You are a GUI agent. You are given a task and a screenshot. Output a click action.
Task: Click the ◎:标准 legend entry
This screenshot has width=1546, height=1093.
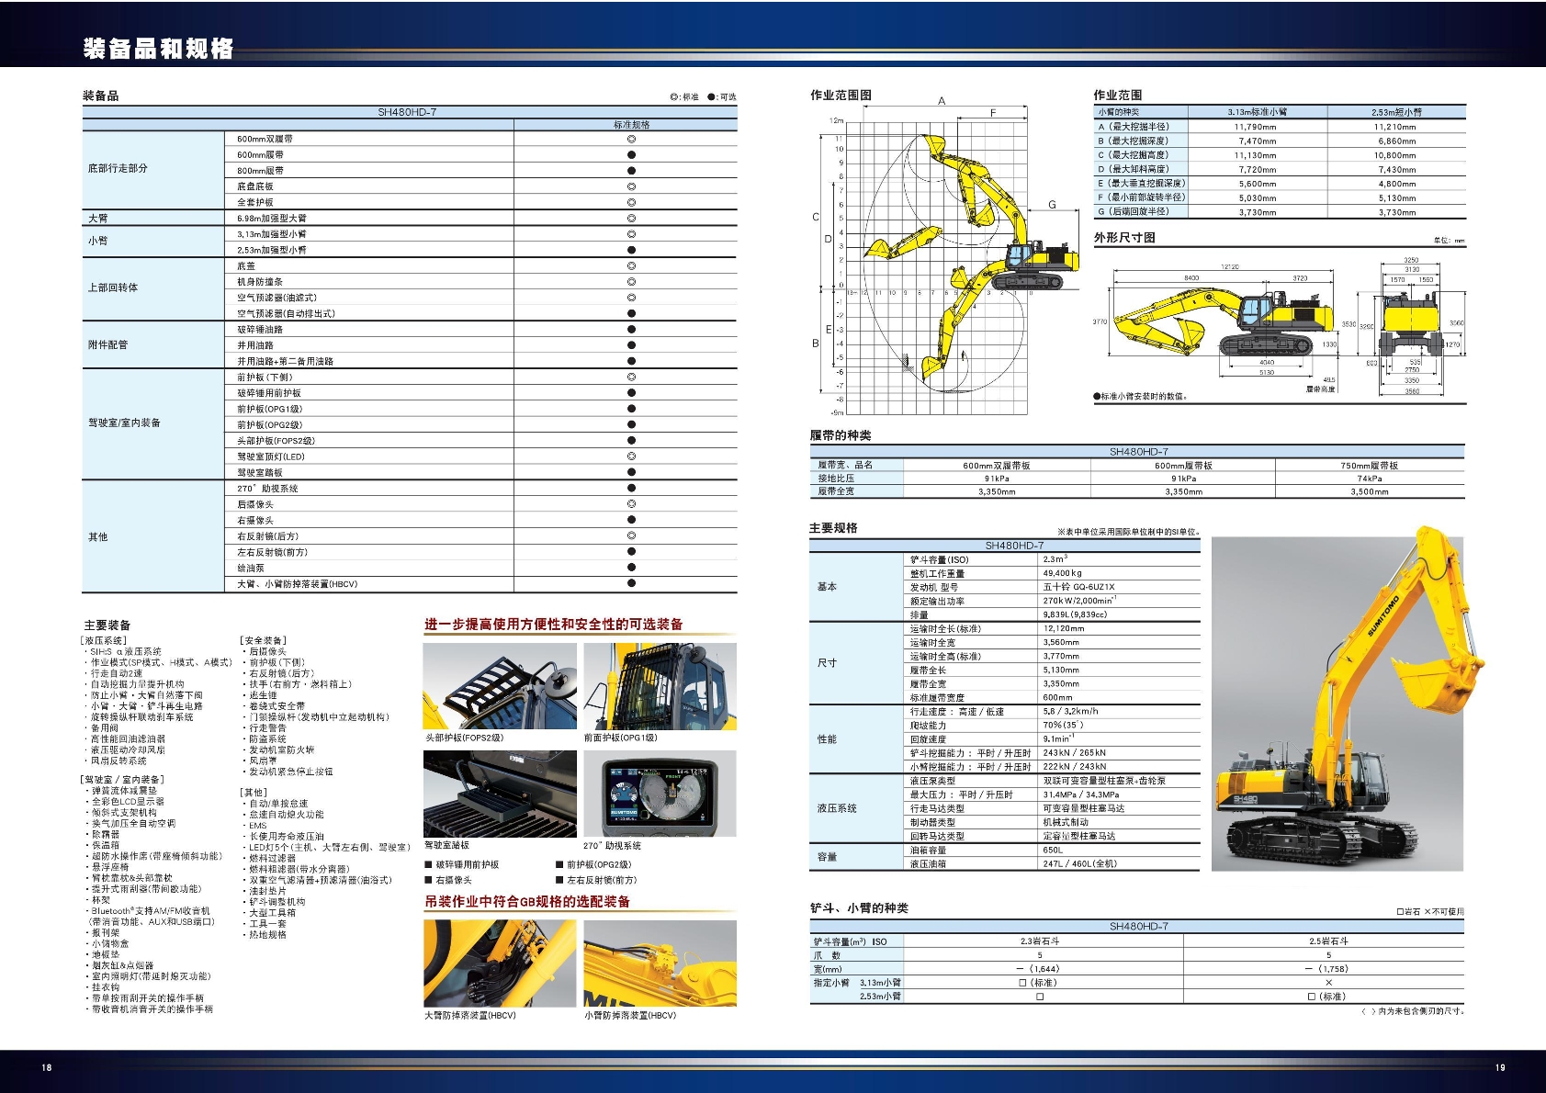(x=684, y=97)
